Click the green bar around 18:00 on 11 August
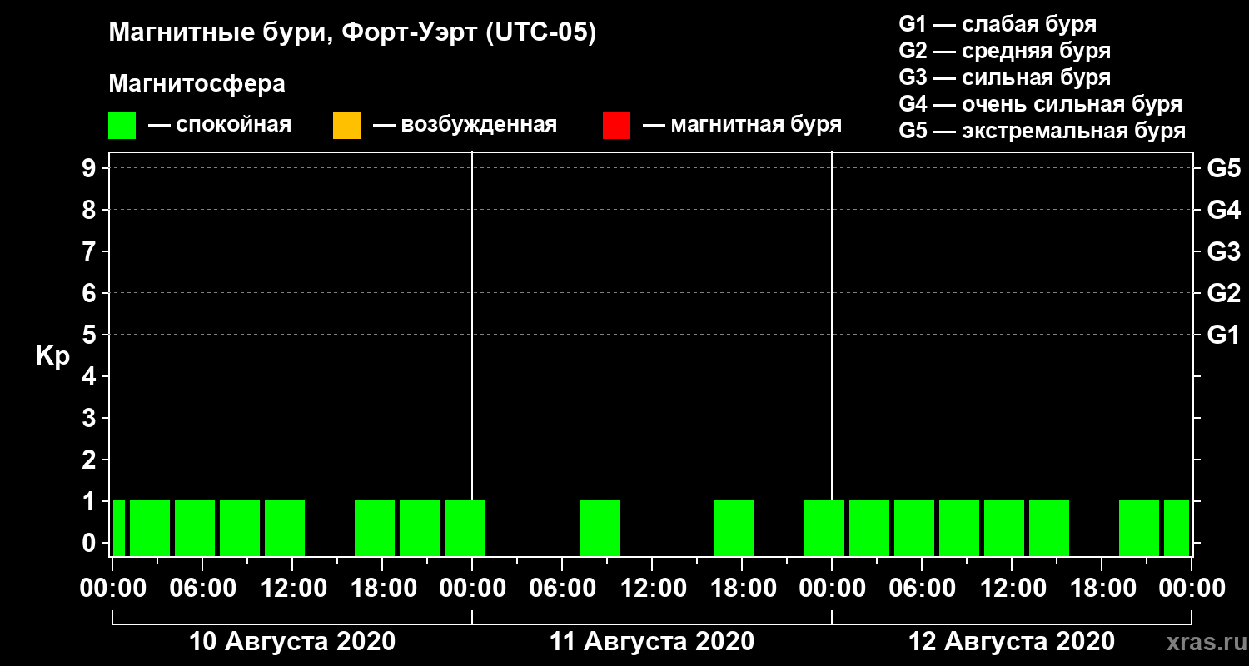The image size is (1249, 666). point(734,528)
